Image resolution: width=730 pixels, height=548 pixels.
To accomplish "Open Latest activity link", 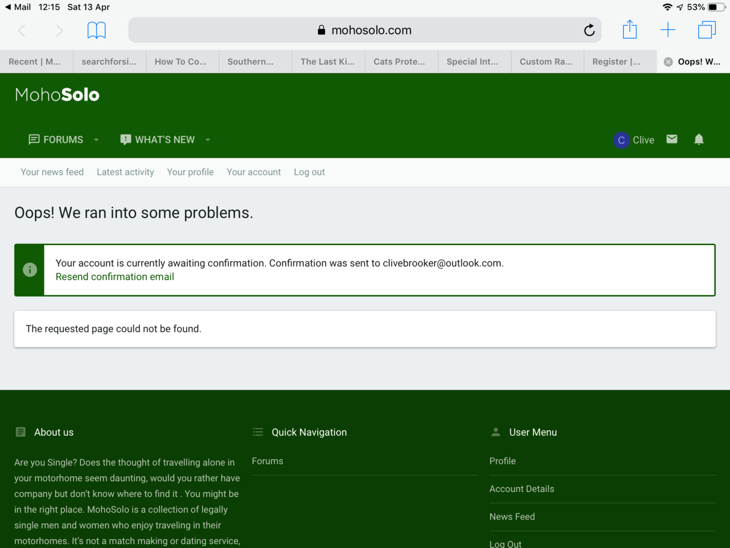I will 125,172.
